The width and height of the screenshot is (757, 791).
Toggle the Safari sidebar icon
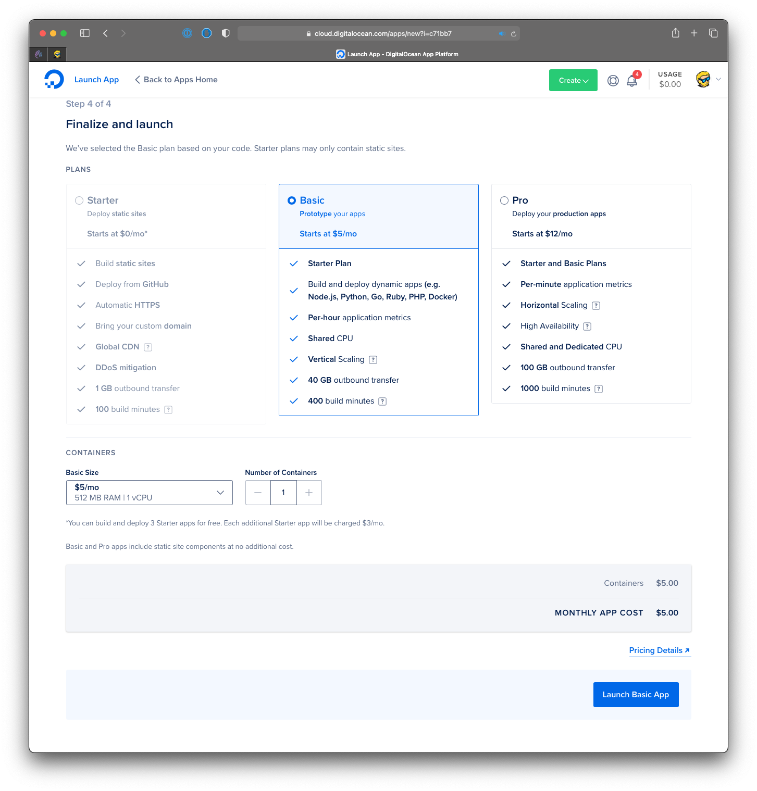pos(85,33)
